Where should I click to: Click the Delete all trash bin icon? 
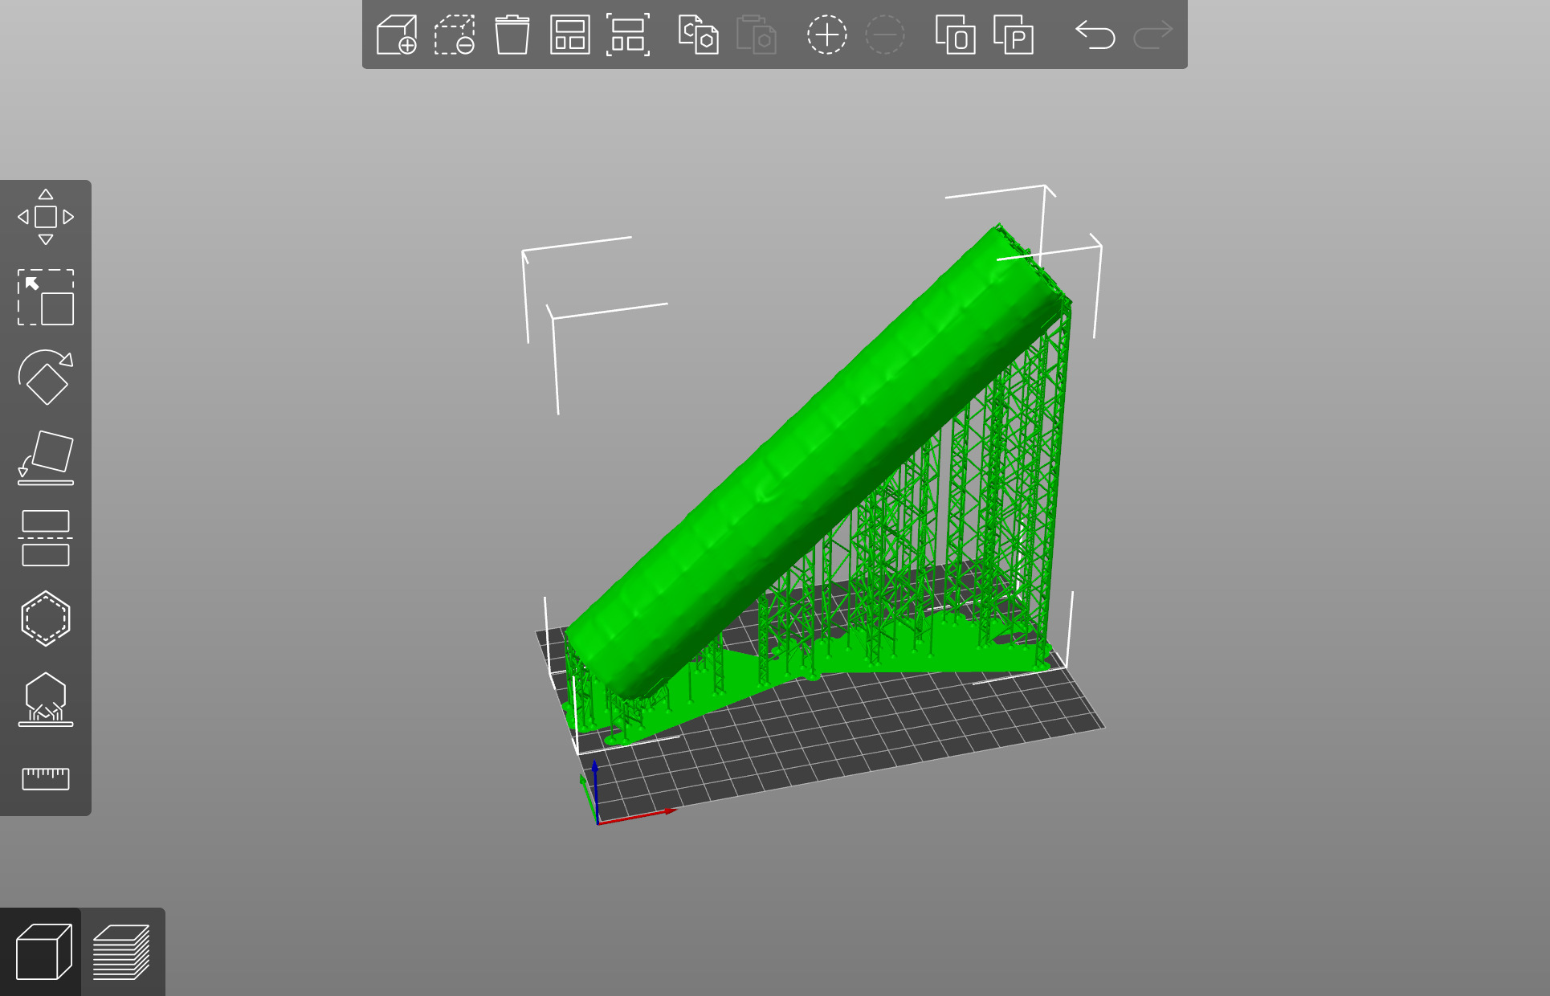point(512,35)
